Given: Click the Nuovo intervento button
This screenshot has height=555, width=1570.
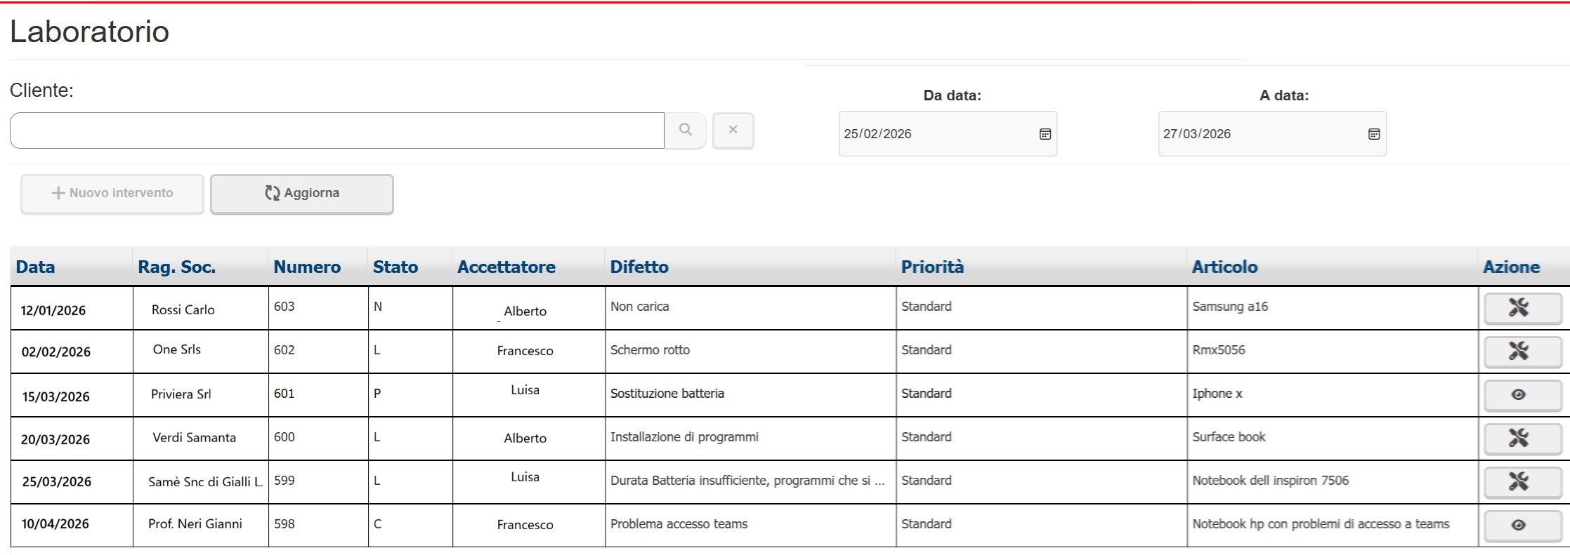Looking at the screenshot, I should (x=112, y=194).
